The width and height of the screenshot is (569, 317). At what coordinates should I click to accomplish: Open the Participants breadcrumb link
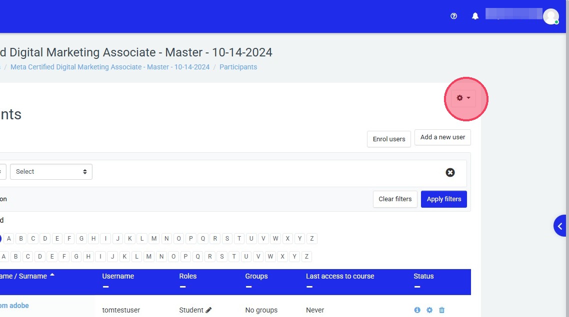(x=238, y=67)
